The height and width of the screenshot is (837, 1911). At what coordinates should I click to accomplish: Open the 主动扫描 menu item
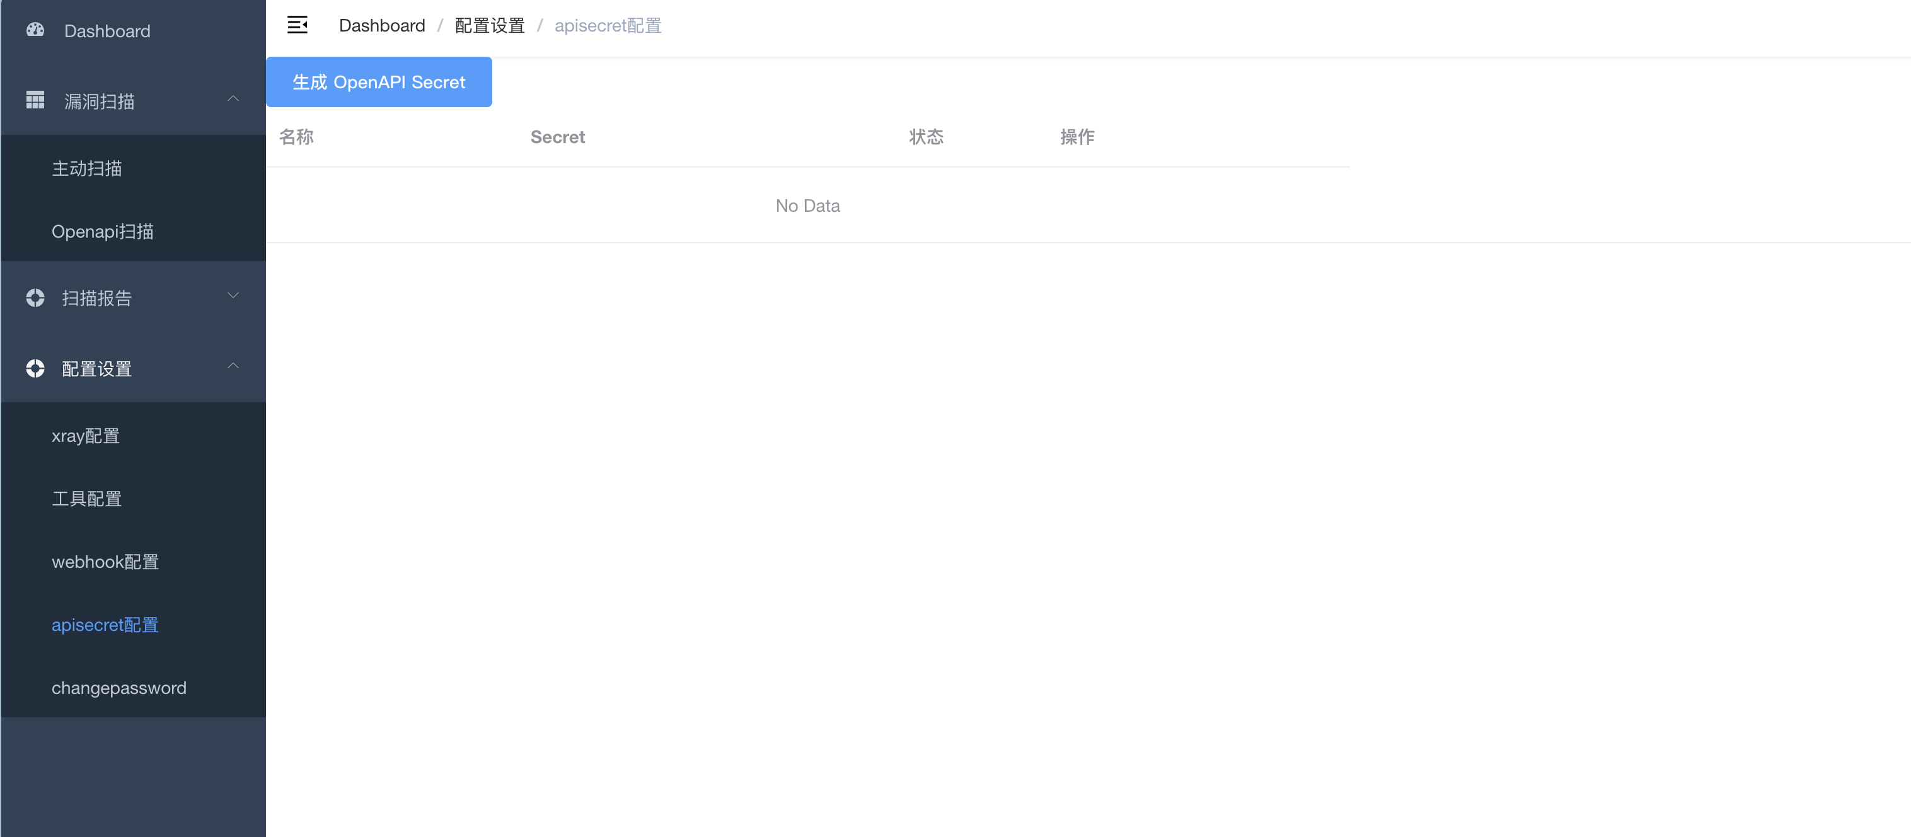87,168
